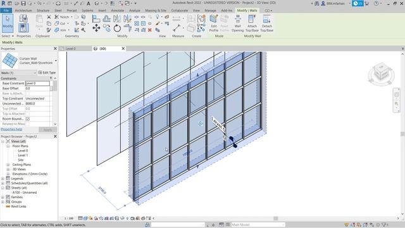Click the detail level icon in view control bar
This screenshot has height=228, width=405.
pyautogui.click(x=80, y=218)
